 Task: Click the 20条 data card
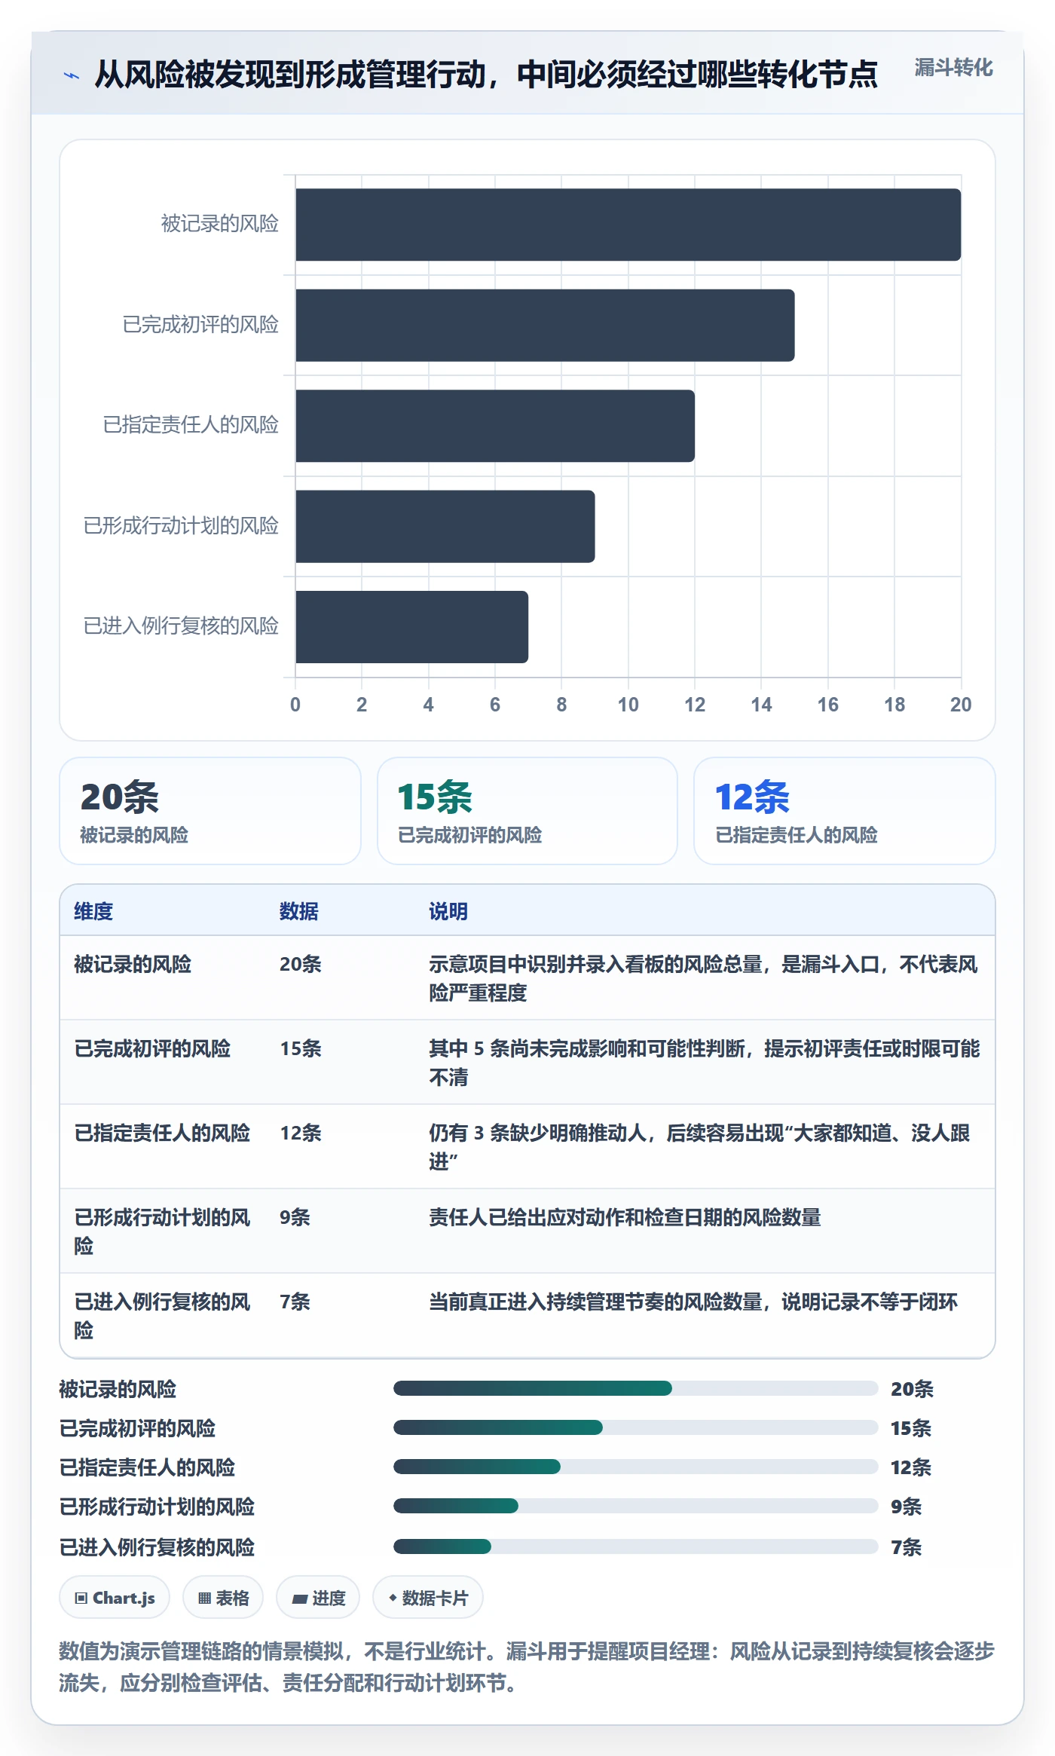pyautogui.click(x=210, y=811)
